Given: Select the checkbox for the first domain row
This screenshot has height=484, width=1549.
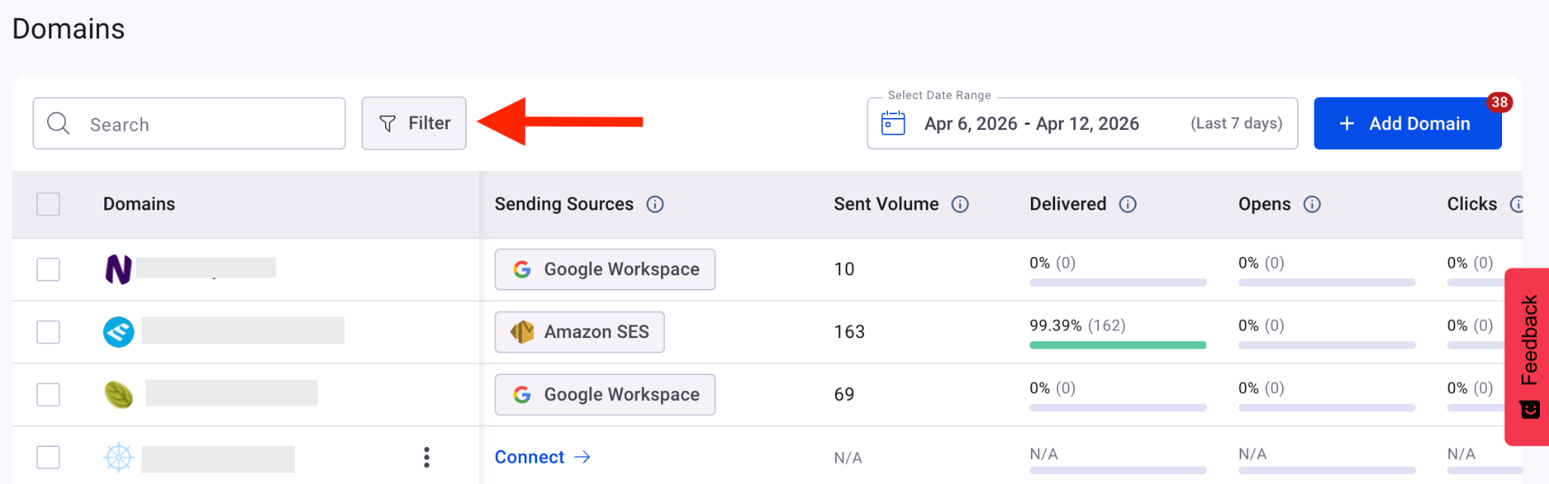Looking at the screenshot, I should [x=48, y=269].
